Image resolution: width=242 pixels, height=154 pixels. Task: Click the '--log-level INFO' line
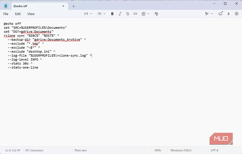25,60
